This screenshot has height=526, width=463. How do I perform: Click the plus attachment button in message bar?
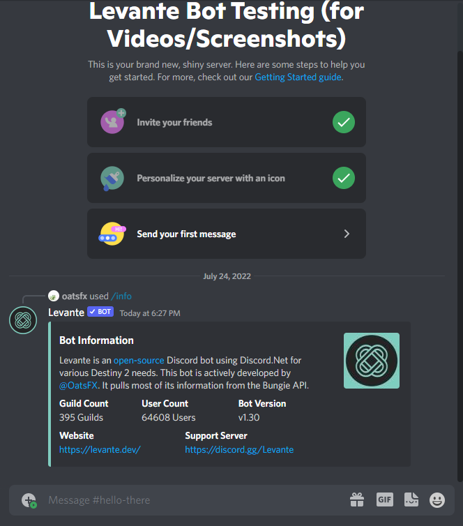[29, 500]
